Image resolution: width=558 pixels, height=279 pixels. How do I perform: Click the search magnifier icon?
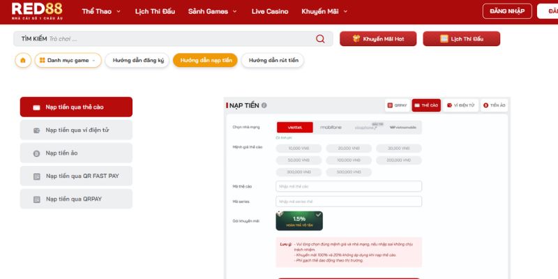click(x=320, y=39)
